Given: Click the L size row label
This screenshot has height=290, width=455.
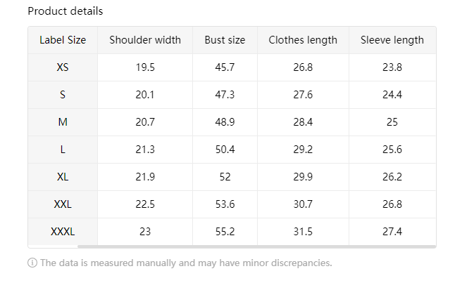Looking at the screenshot, I should [x=63, y=150].
